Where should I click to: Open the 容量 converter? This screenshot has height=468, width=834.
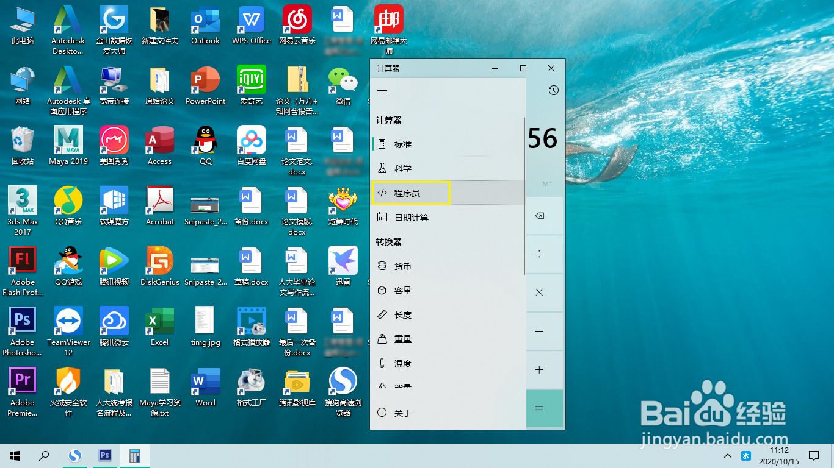(448, 291)
